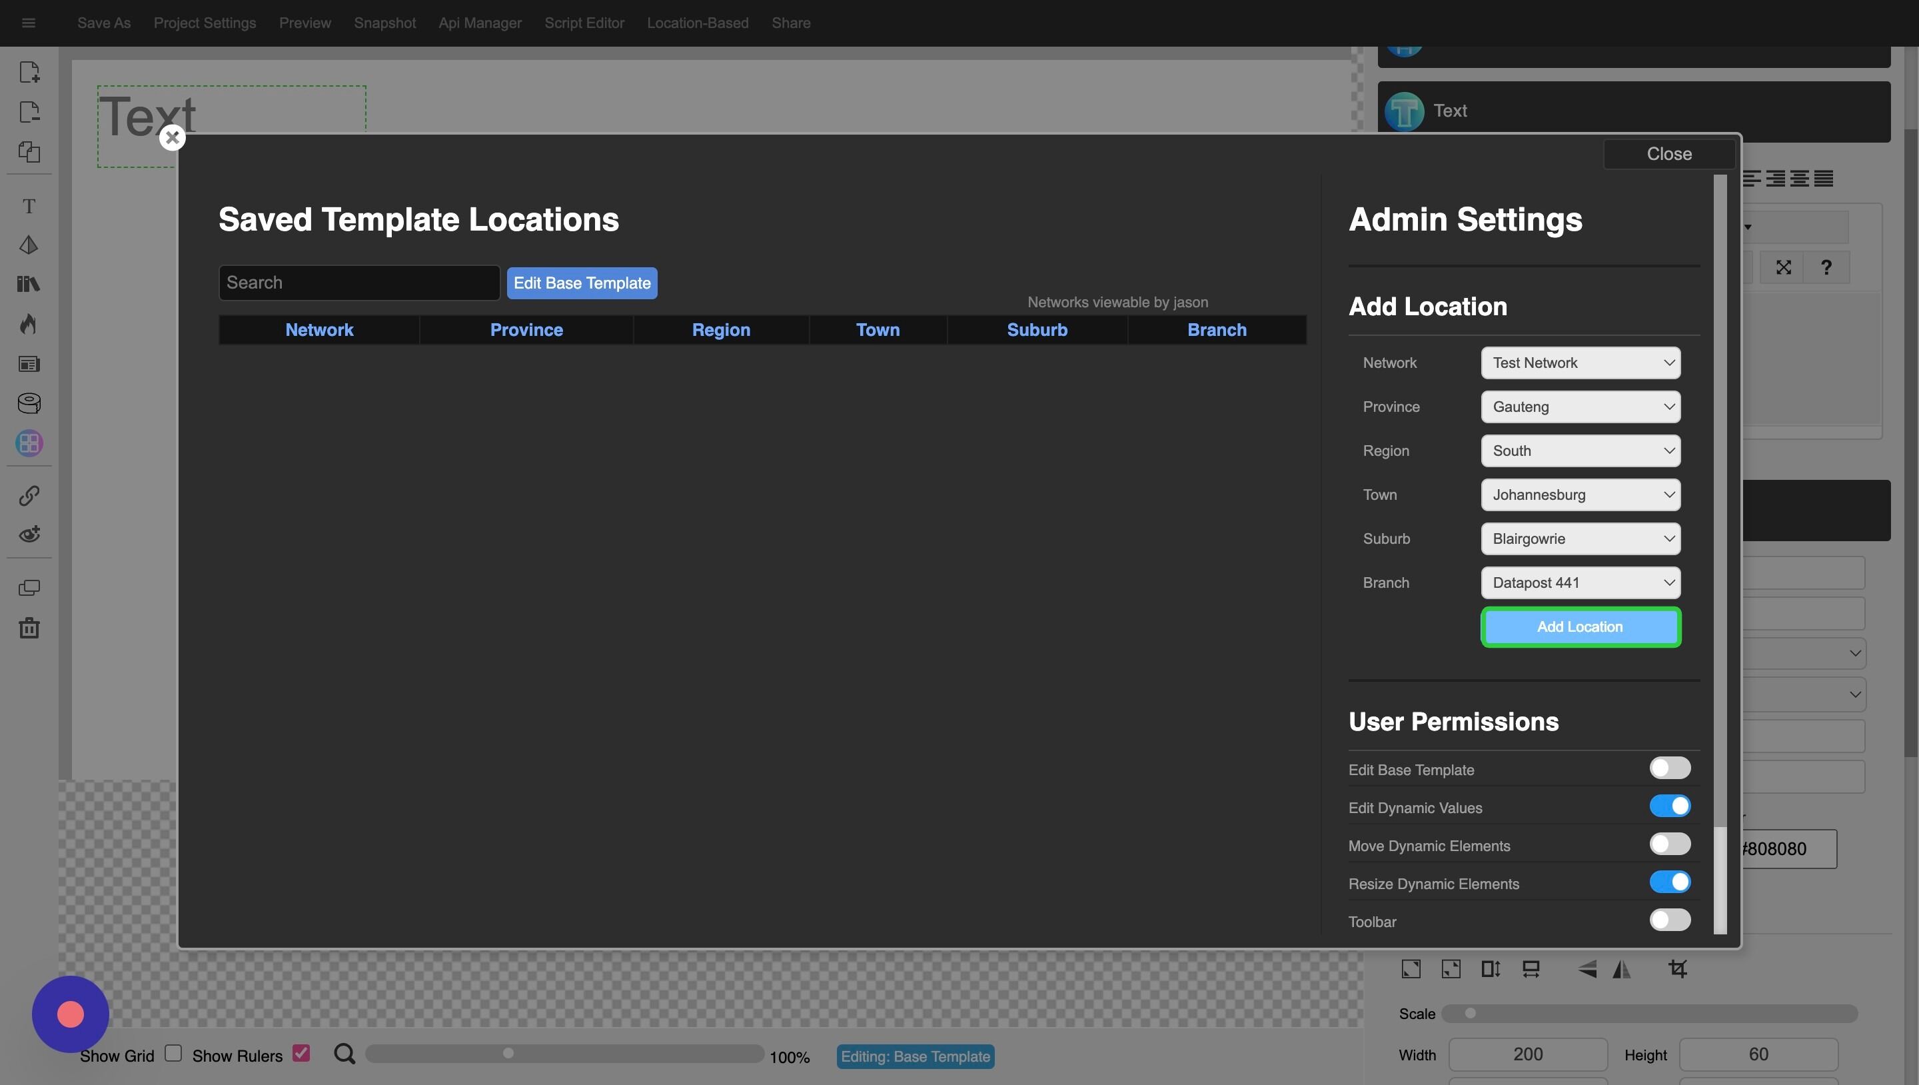1919x1085 pixels.
Task: Click Preview in the top menu
Action: point(305,23)
